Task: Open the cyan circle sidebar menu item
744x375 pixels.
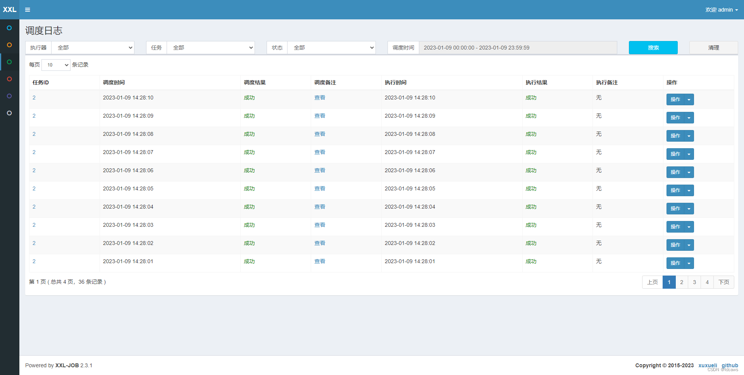Action: click(x=9, y=28)
